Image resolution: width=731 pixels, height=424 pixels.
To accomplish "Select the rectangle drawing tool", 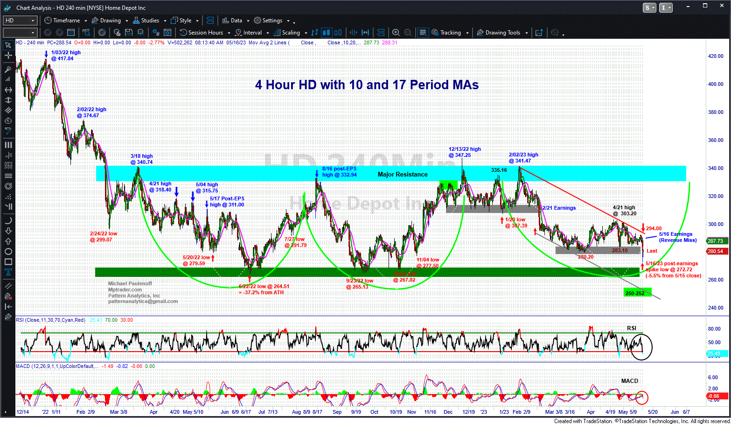I will pos(8,261).
